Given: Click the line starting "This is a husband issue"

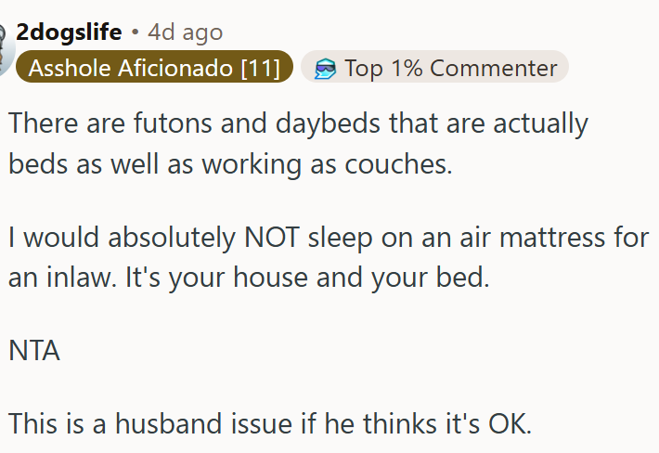Looking at the screenshot, I should tap(271, 424).
